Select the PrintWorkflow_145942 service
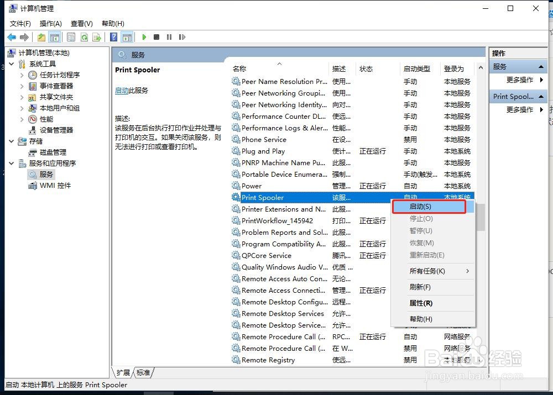Screen dimensions: 553x395 310,220
